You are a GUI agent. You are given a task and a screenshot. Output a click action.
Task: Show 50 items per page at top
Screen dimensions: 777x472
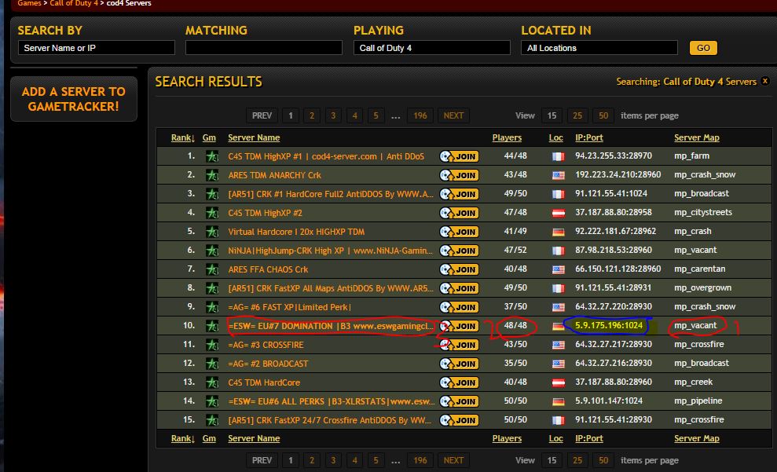point(603,115)
